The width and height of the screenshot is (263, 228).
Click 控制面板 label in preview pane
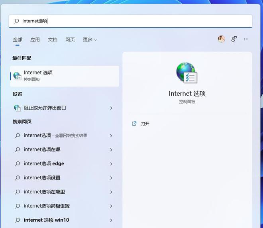tap(187, 102)
